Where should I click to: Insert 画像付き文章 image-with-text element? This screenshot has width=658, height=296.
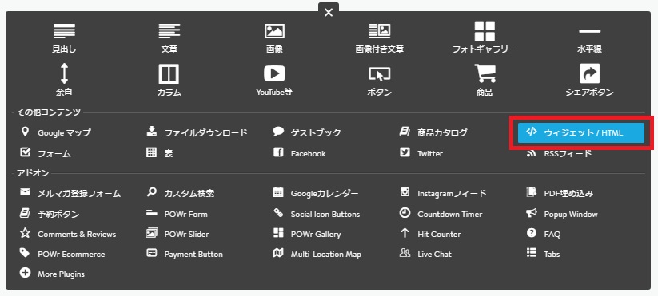coord(379,38)
